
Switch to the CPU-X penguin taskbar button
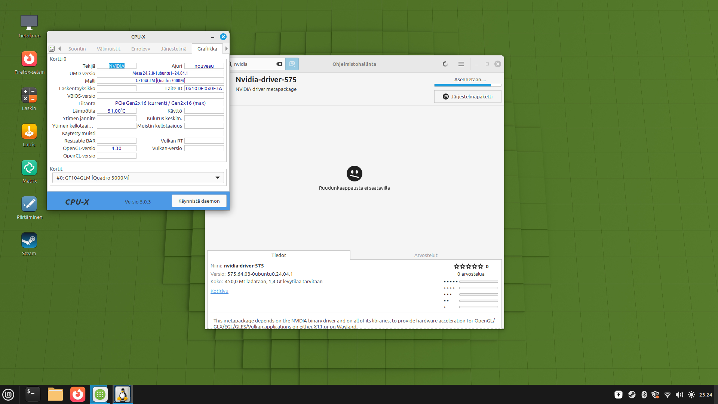(x=122, y=394)
